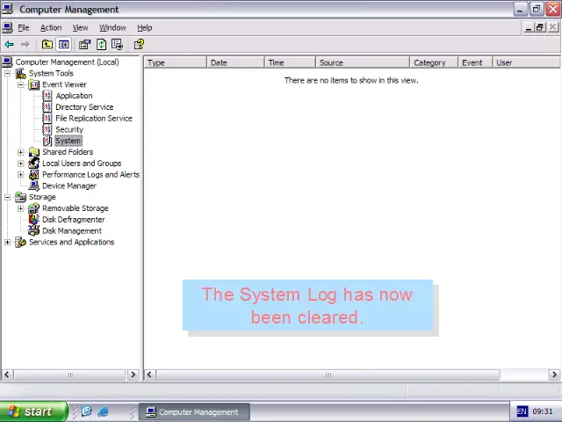This screenshot has height=422, width=562.
Task: Click the greyed Forward arrow in toolbar
Action: click(x=25, y=45)
